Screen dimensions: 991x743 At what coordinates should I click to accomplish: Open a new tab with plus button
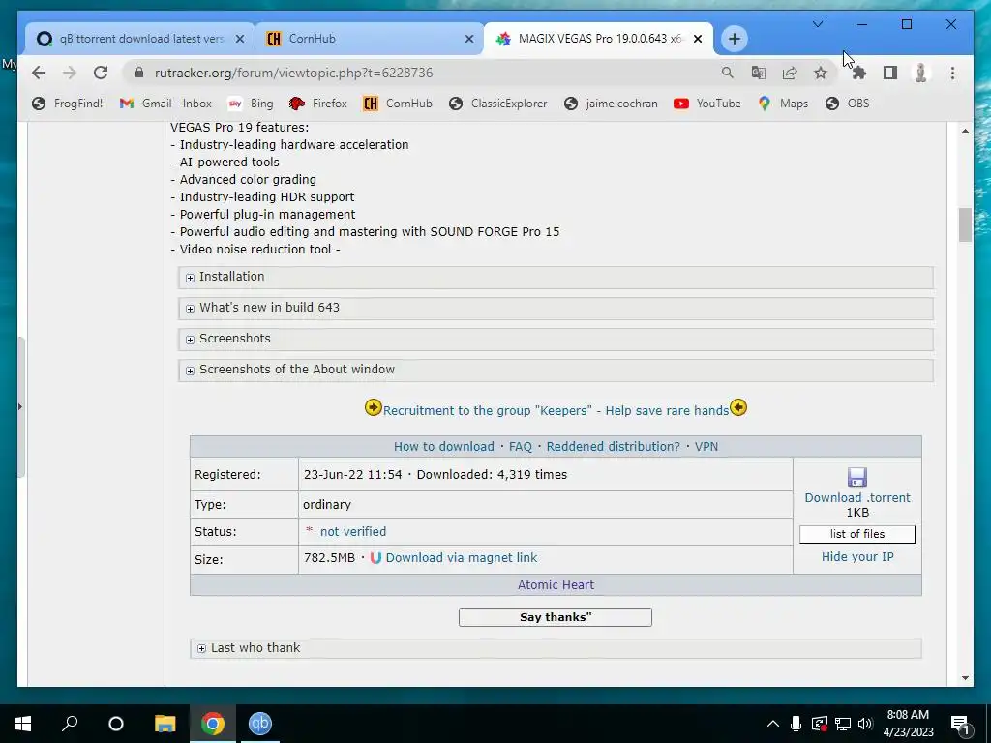(734, 39)
